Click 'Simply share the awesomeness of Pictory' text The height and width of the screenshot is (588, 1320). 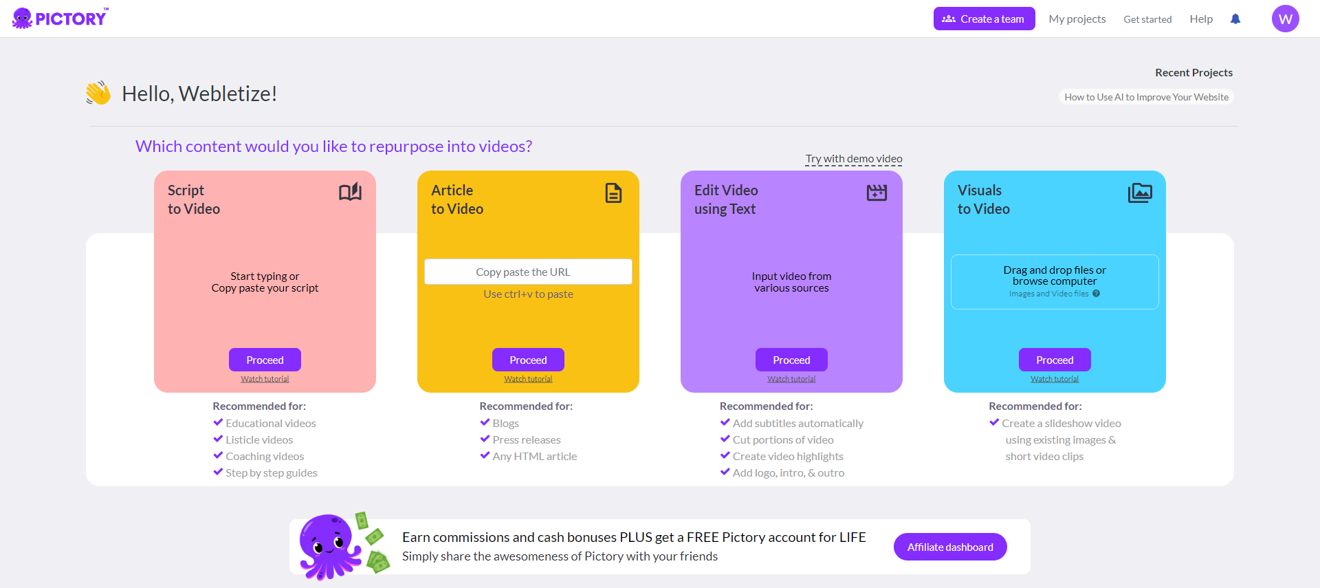(560, 556)
